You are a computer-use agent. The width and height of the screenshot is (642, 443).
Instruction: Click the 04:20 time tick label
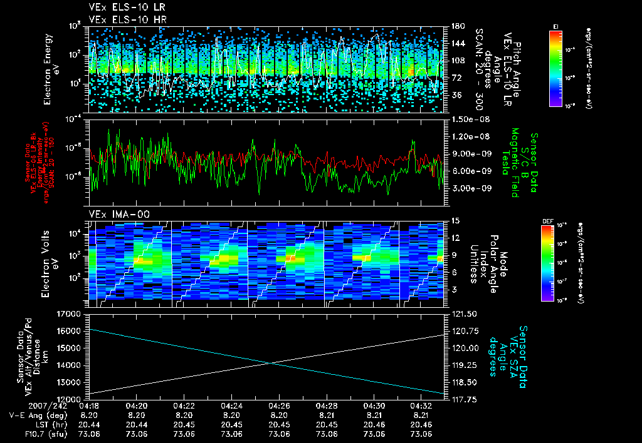click(137, 406)
